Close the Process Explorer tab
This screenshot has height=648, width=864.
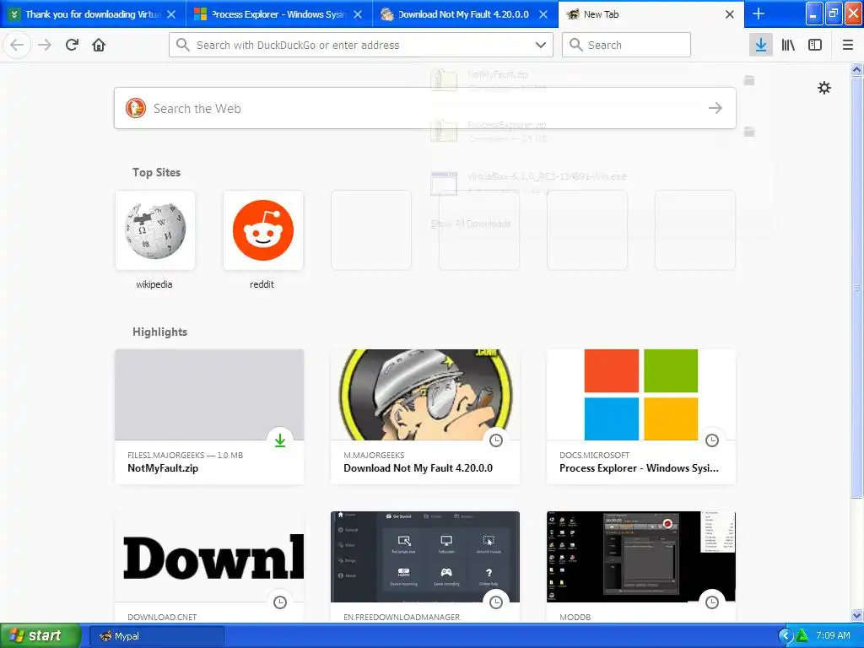pyautogui.click(x=358, y=14)
